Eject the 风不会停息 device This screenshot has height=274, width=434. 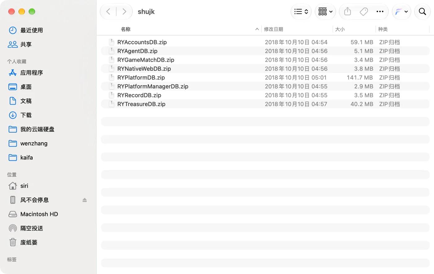point(85,200)
